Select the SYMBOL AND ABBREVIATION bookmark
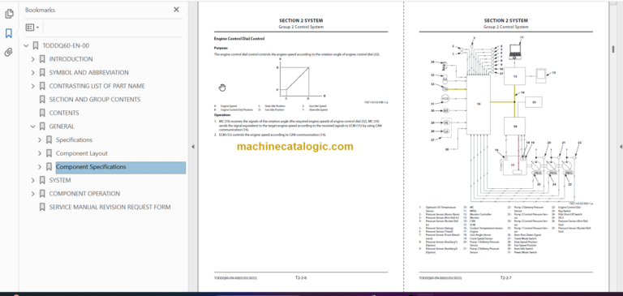This screenshot has width=623, height=296. click(88, 73)
